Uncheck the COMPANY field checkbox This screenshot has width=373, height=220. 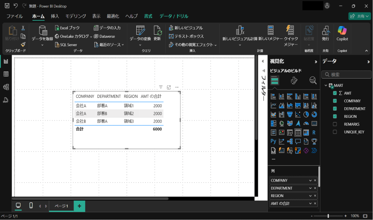335,101
